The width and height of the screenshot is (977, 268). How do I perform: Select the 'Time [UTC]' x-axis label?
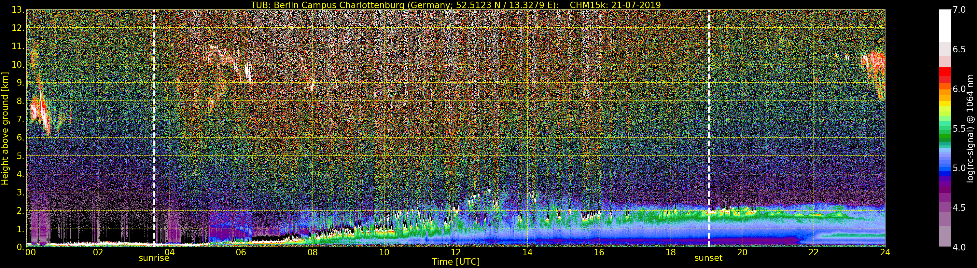point(455,262)
